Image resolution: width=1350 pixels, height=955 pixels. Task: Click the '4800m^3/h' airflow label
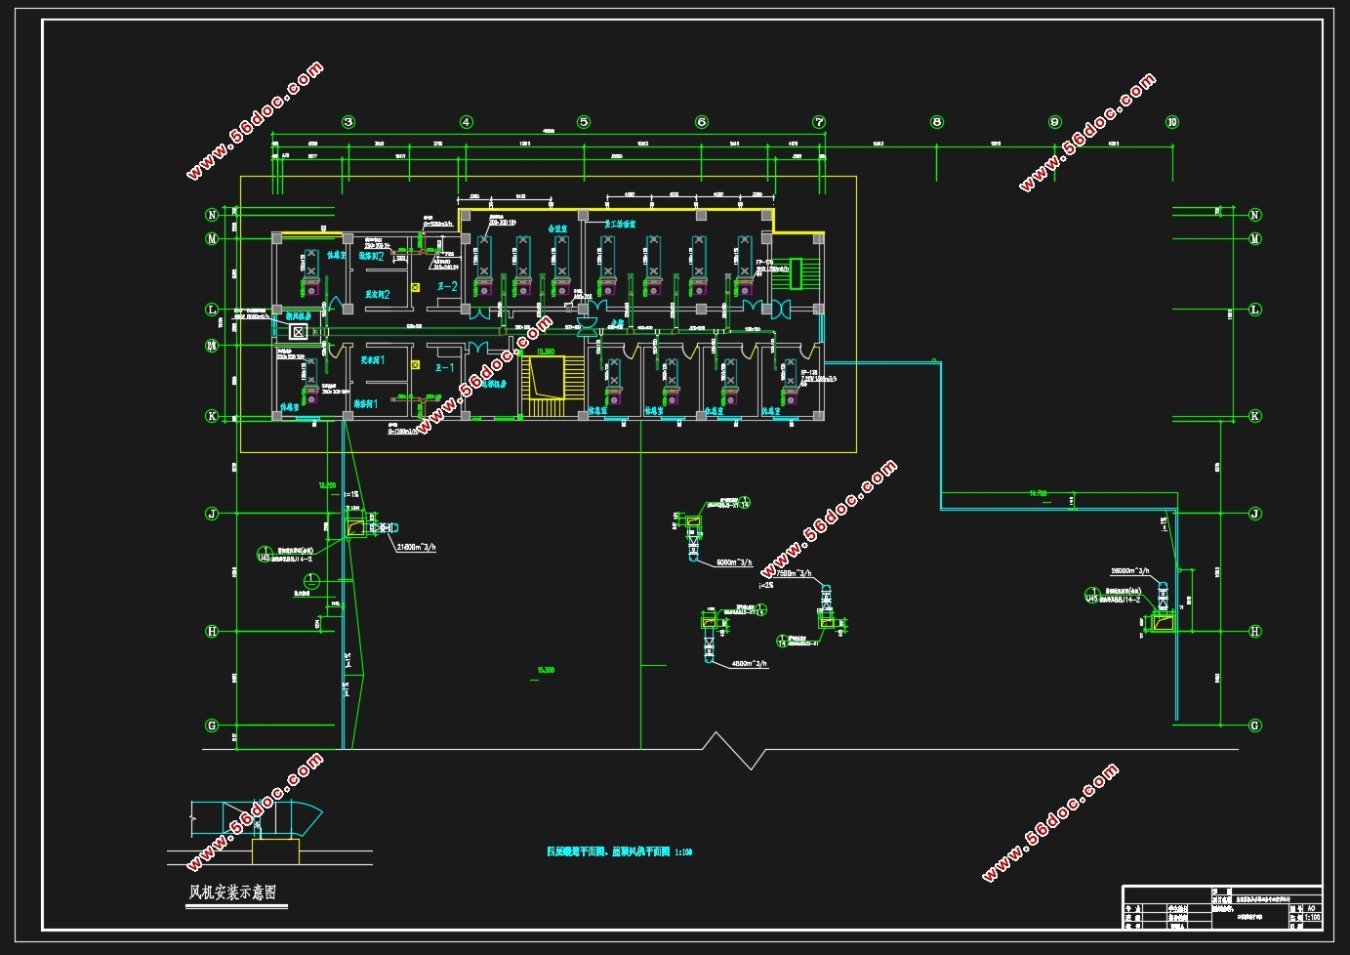click(750, 664)
